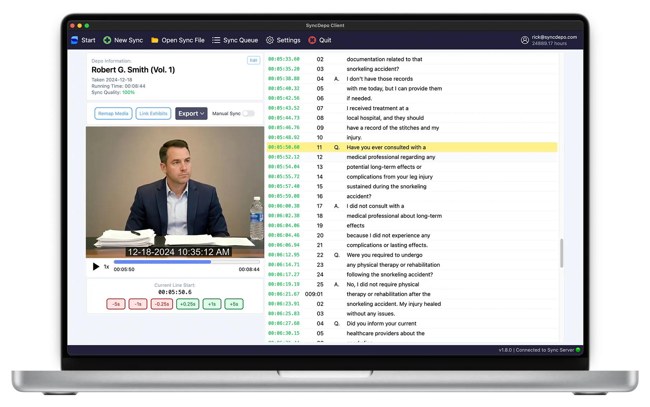Edit the depo information

click(254, 60)
